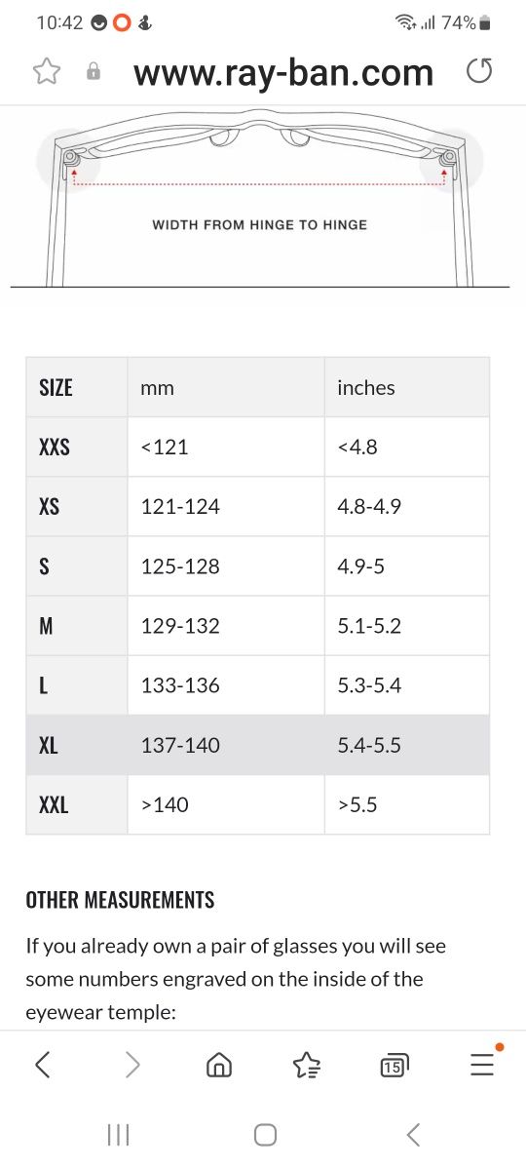This screenshot has height=1170, width=526.
Task: Open the browser home page icon
Action: 219,1065
